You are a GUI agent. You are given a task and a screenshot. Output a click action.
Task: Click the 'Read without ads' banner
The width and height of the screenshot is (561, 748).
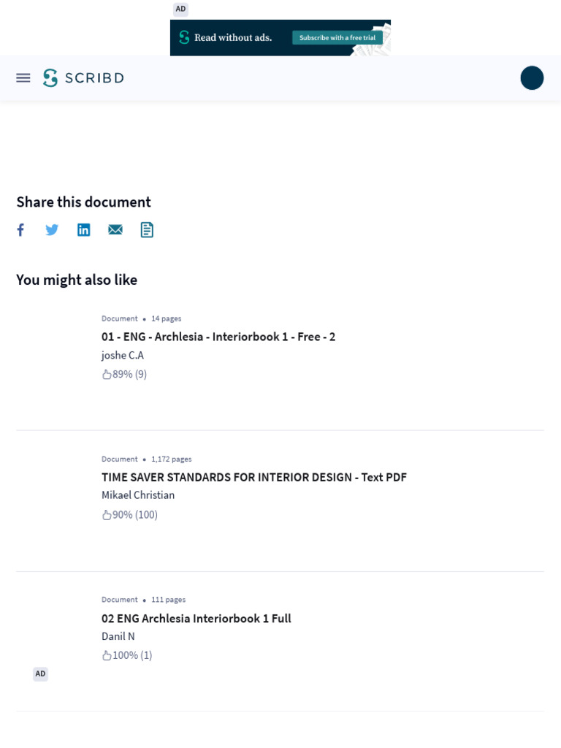coord(232,37)
